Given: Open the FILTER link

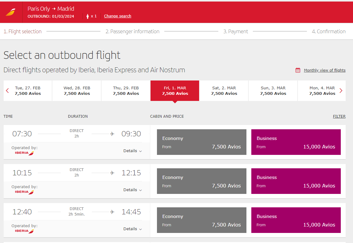Looking at the screenshot, I should point(339,116).
